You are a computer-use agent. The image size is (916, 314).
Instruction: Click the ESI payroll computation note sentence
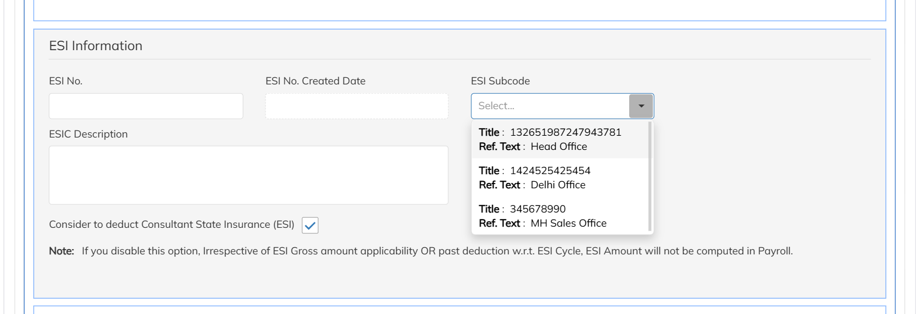pyautogui.click(x=437, y=251)
